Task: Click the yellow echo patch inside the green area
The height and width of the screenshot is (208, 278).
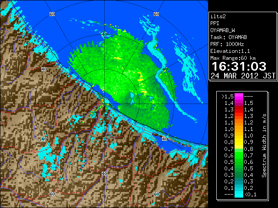Action: tap(118, 58)
